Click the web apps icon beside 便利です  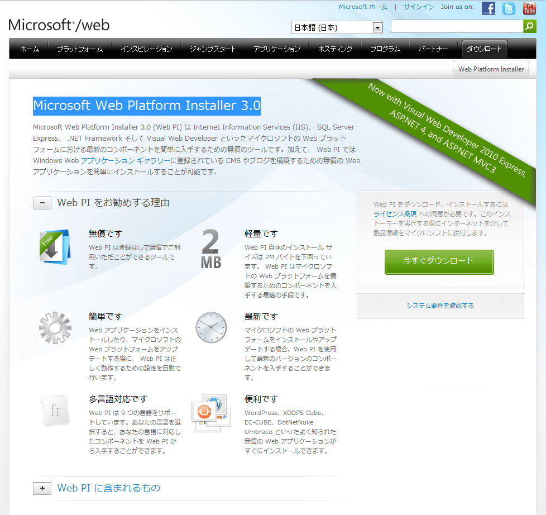[x=212, y=413]
